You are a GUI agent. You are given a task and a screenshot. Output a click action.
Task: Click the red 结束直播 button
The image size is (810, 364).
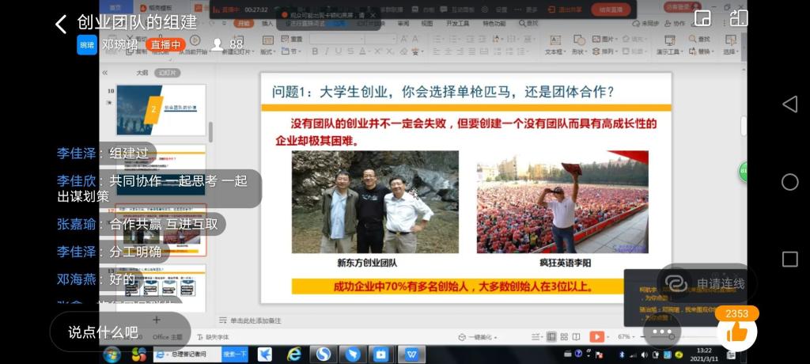[x=611, y=9]
